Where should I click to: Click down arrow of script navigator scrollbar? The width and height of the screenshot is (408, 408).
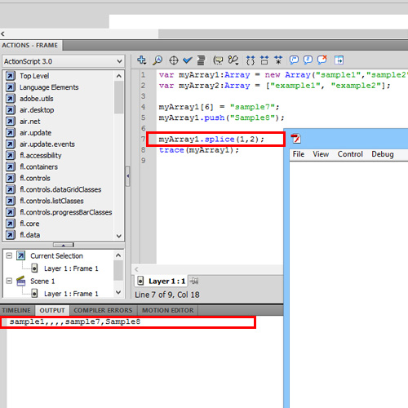click(x=118, y=292)
